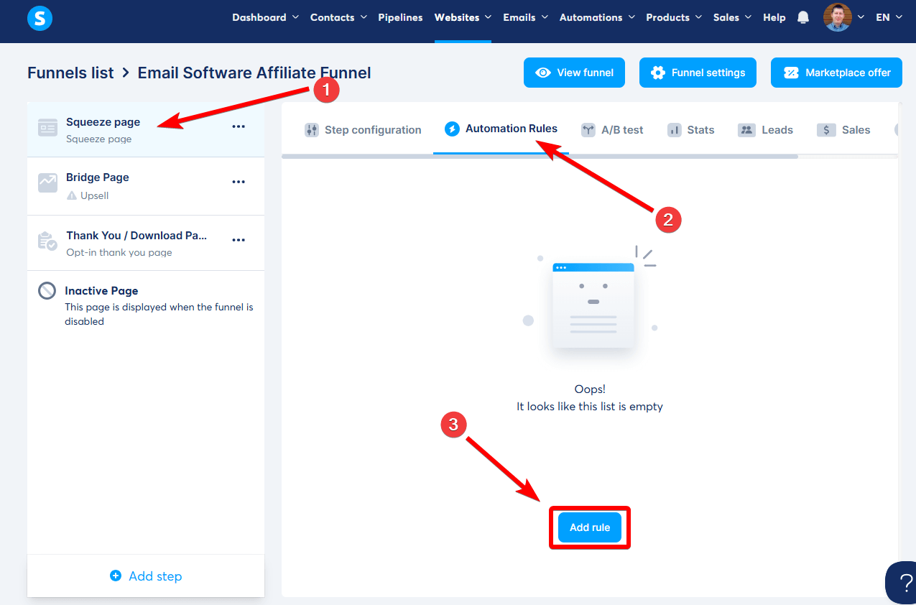Click the Stats bar chart icon

click(674, 130)
